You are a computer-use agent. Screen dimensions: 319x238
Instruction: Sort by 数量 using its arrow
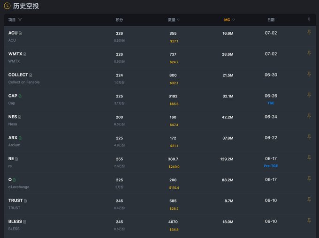178,20
